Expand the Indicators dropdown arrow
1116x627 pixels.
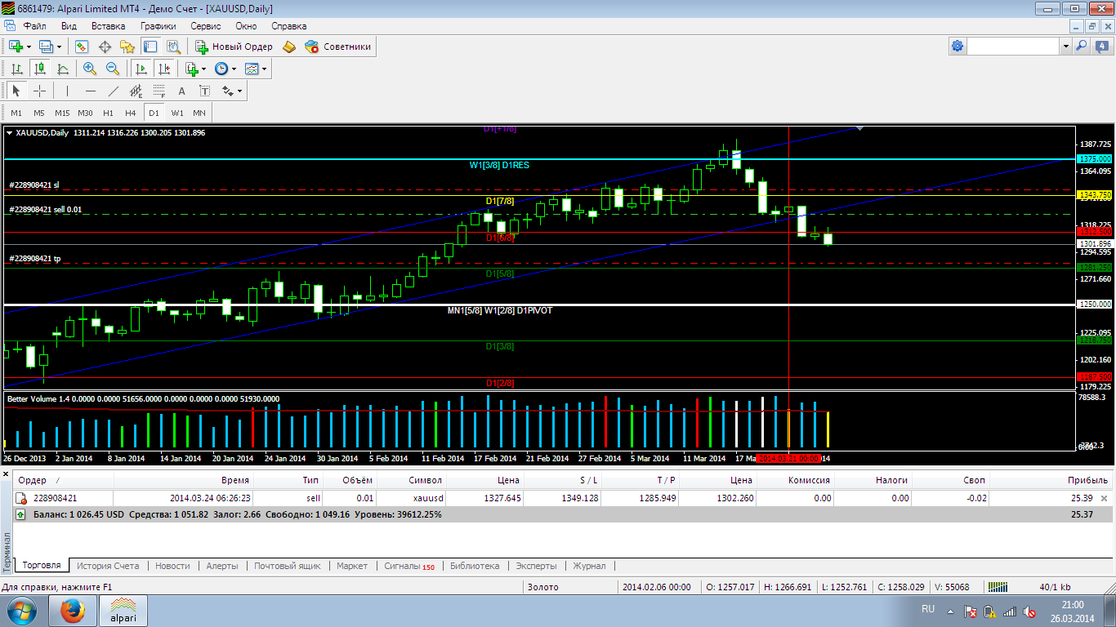tap(205, 69)
